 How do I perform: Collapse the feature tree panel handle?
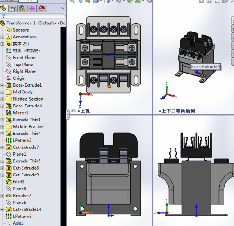coord(68,114)
